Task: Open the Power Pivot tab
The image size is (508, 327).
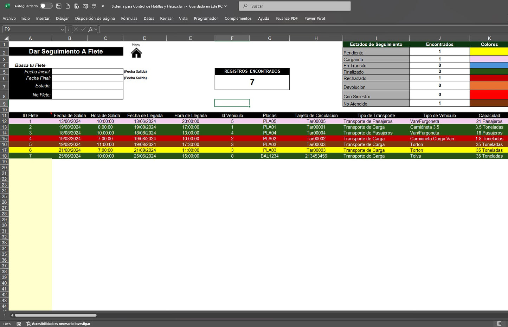Action: tap(315, 18)
